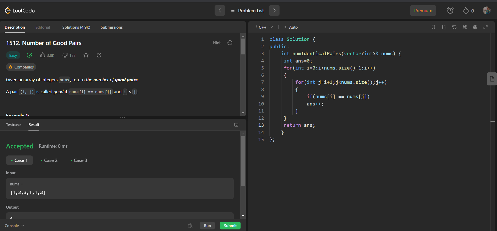Switch to the Description tab
The height and width of the screenshot is (231, 497).
pyautogui.click(x=15, y=27)
